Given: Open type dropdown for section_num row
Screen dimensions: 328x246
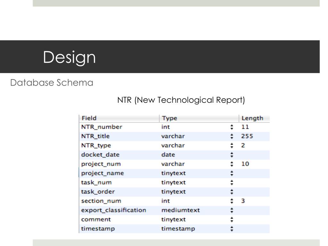Looking at the screenshot, I should pyautogui.click(x=232, y=201).
